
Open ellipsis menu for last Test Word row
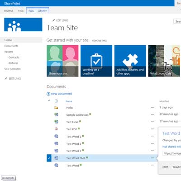pyautogui.click(x=152, y=165)
